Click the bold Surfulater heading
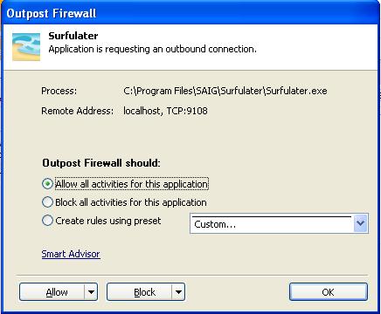Screen dimensions: 381x314 73,36
